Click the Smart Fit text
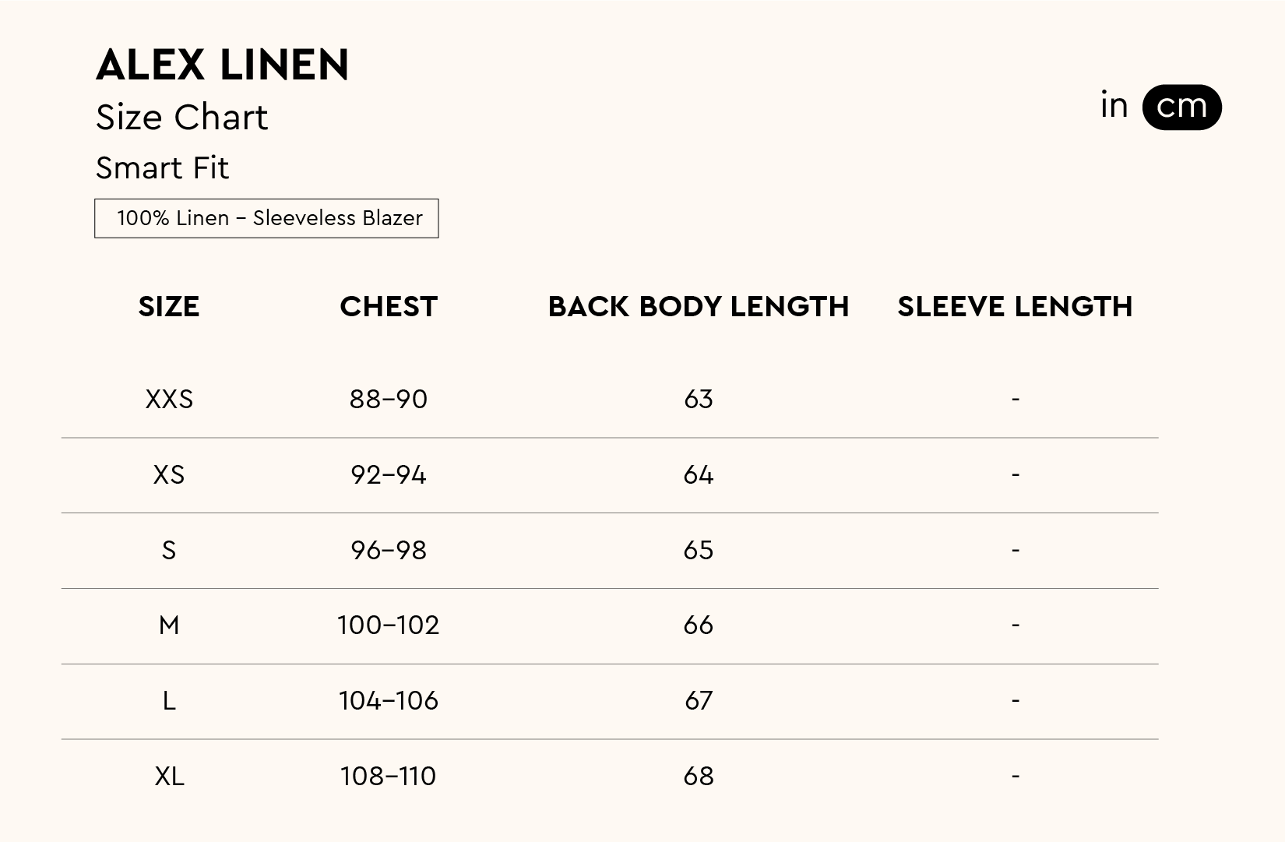The height and width of the screenshot is (842, 1285). click(162, 168)
